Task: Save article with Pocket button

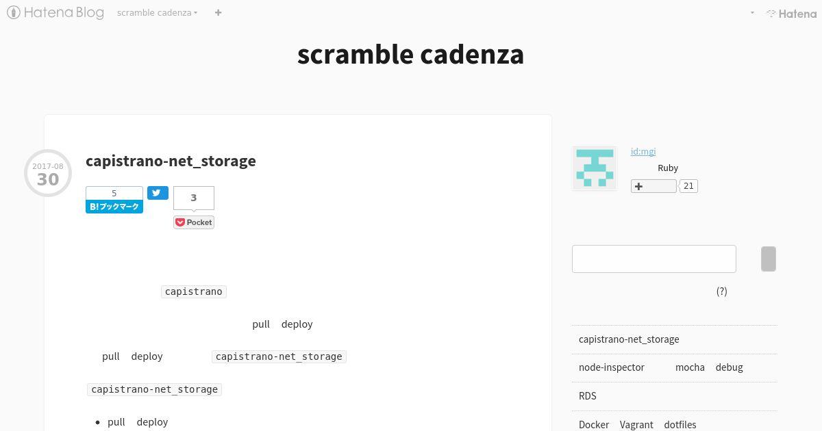Action: point(194,222)
